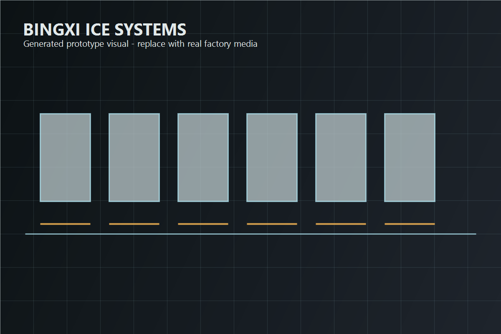Click the orange bar under the fifth panel
This screenshot has width=501, height=334.
[x=341, y=224]
